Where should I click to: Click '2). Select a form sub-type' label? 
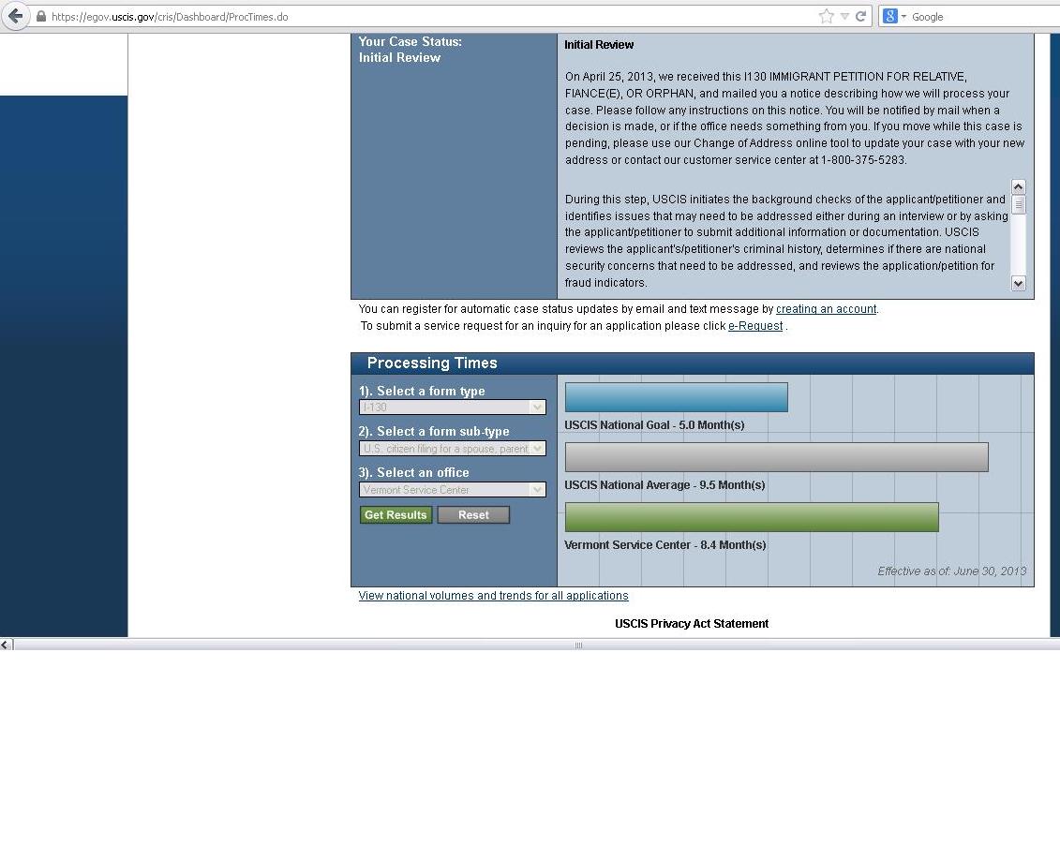coord(434,431)
